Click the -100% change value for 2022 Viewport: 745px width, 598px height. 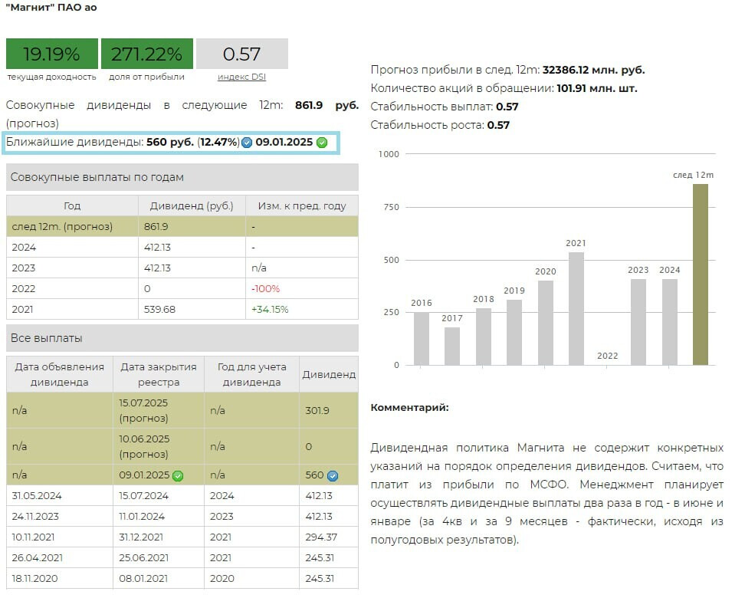click(x=265, y=288)
